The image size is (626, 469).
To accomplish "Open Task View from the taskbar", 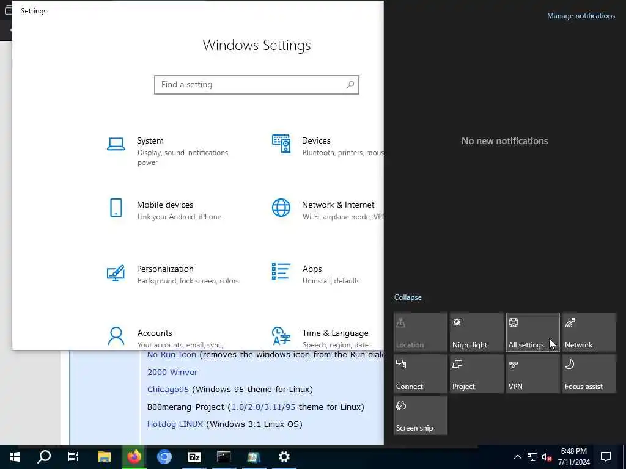I will [x=73, y=457].
